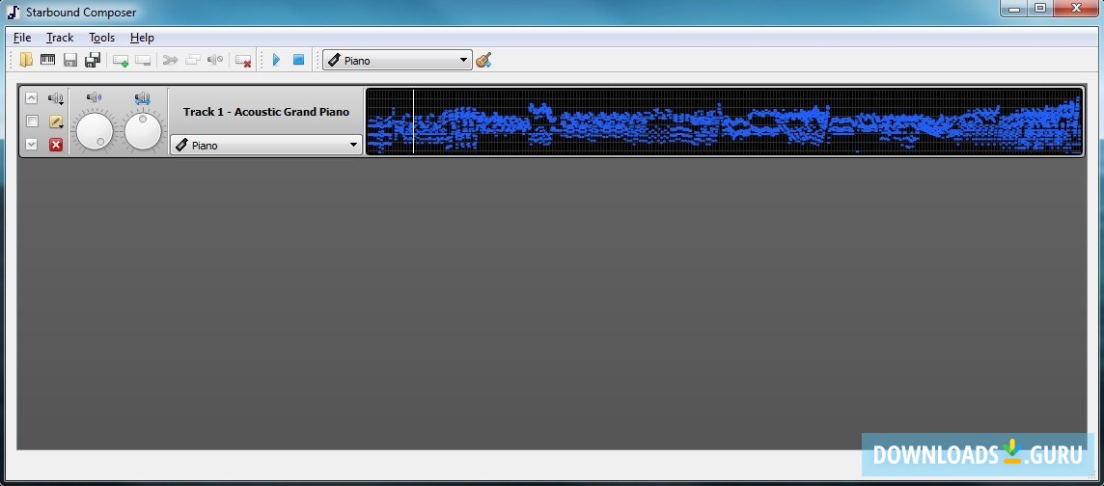Open the Help menu
This screenshot has height=486, width=1104.
click(x=142, y=38)
